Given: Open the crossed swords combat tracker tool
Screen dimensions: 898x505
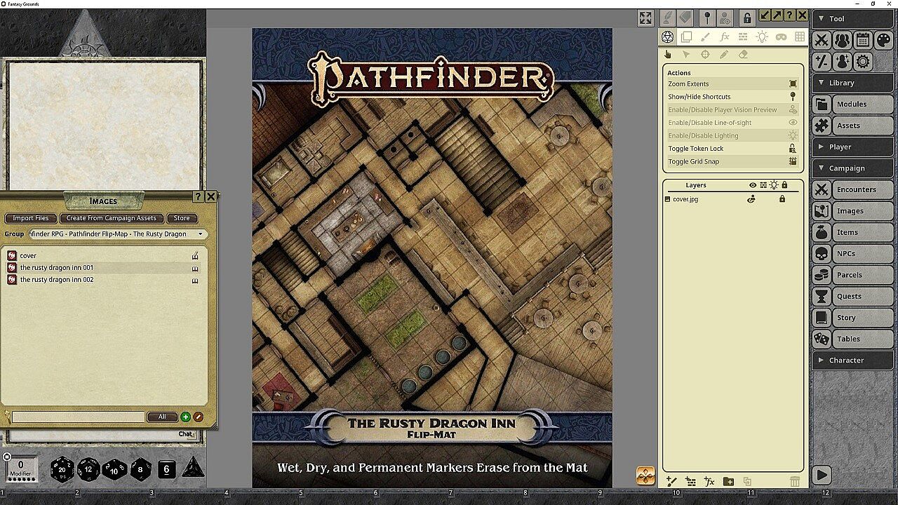Looking at the screenshot, I should [x=822, y=40].
